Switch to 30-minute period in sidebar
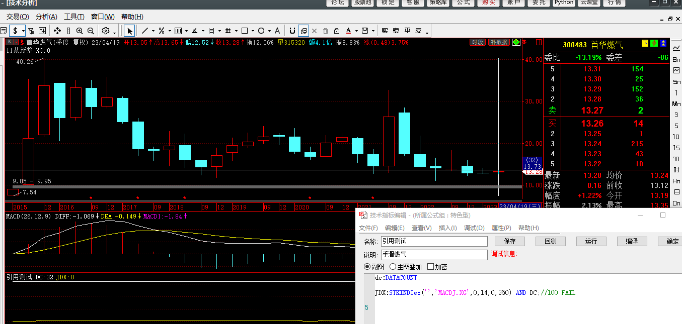This screenshot has width=682, height=324. pos(676,159)
